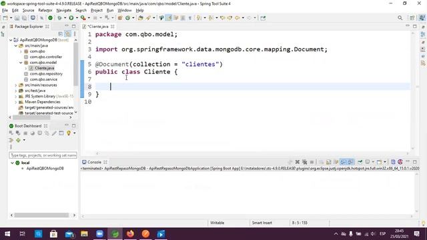Click the New file toolbar icon

(5, 18)
